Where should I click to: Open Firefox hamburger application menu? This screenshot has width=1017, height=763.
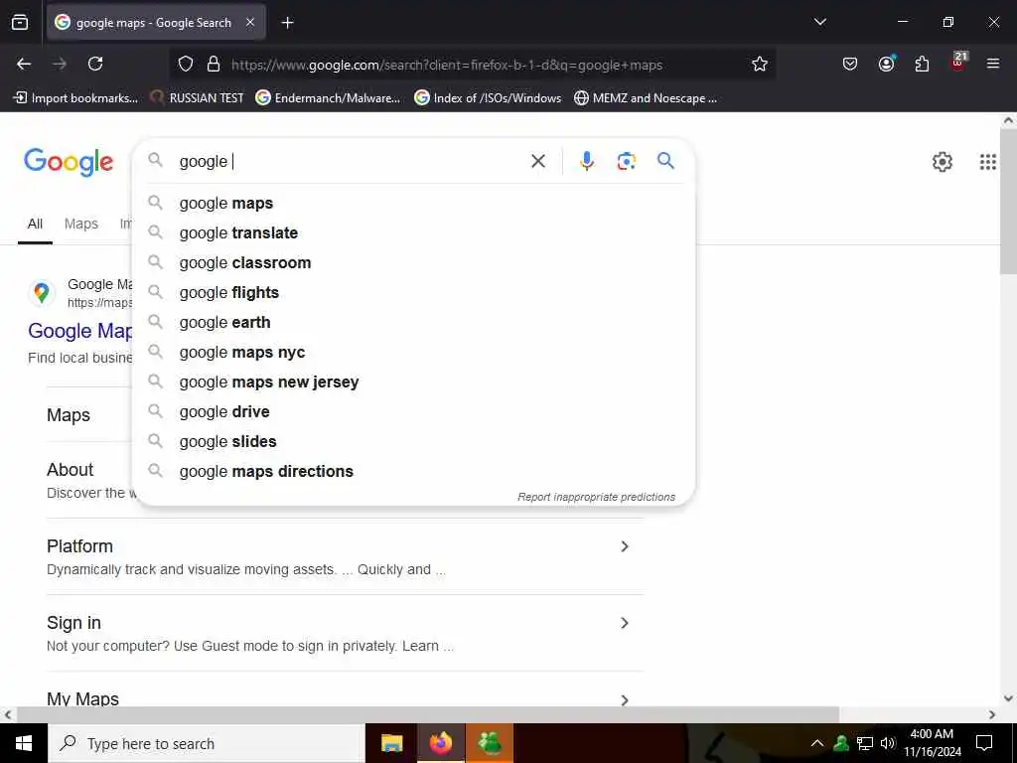pos(992,64)
